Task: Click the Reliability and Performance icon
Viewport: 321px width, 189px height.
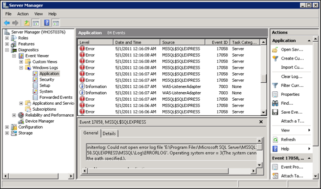Action: tap(21, 115)
